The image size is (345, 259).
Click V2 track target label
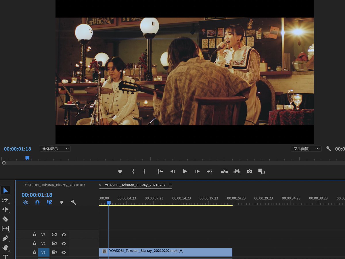[x=43, y=243]
